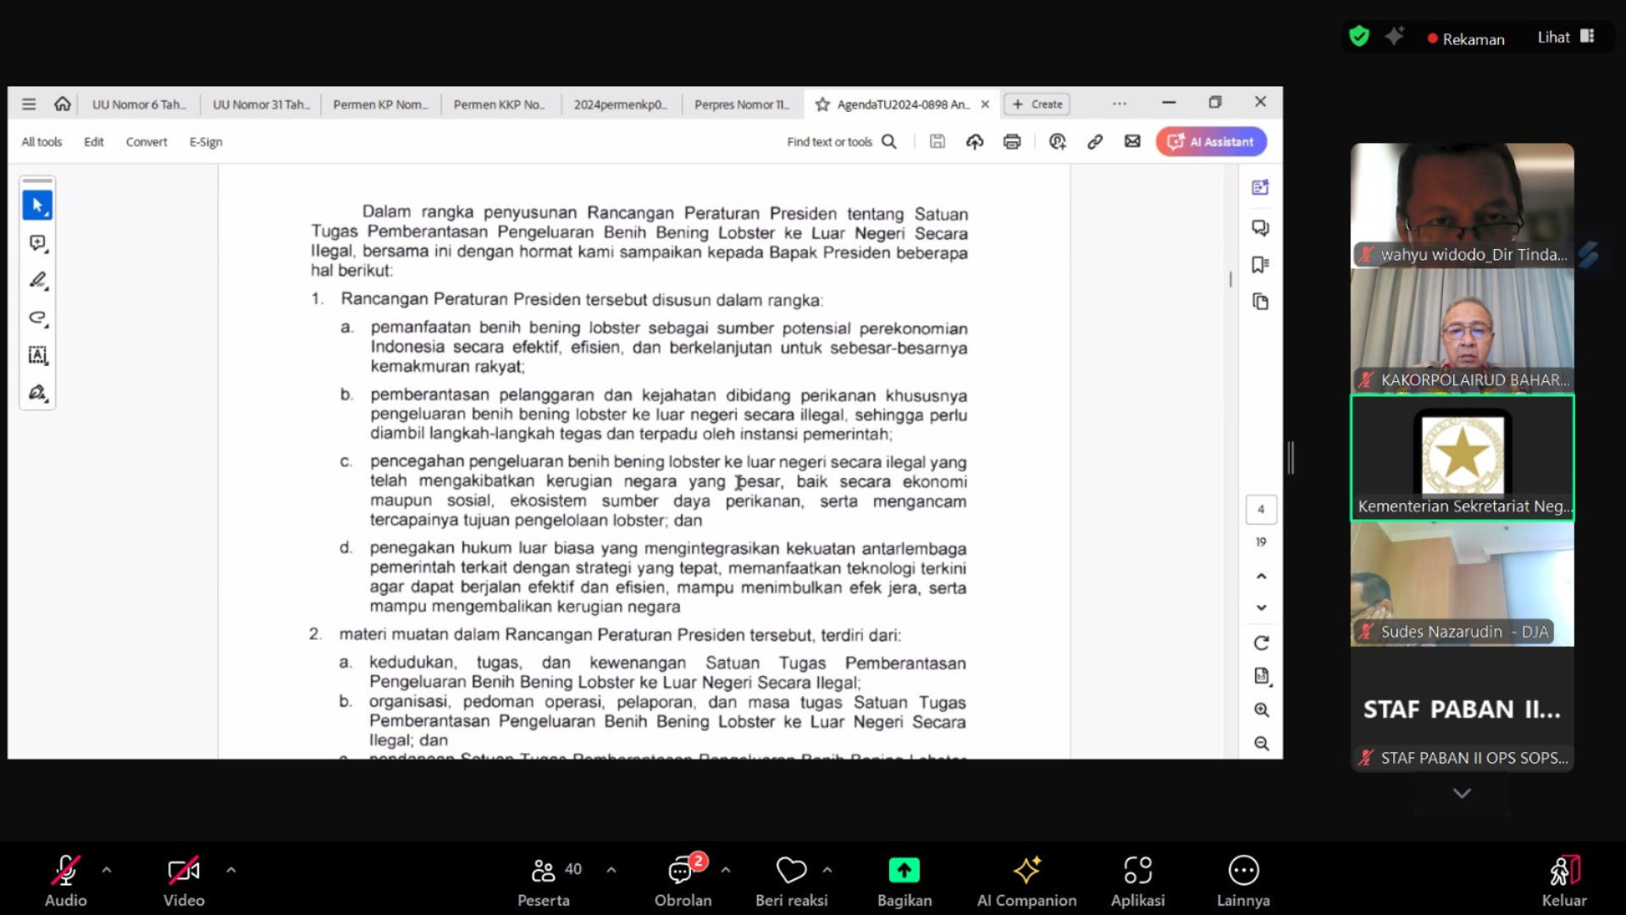Go to next page arrow

pyautogui.click(x=1261, y=607)
